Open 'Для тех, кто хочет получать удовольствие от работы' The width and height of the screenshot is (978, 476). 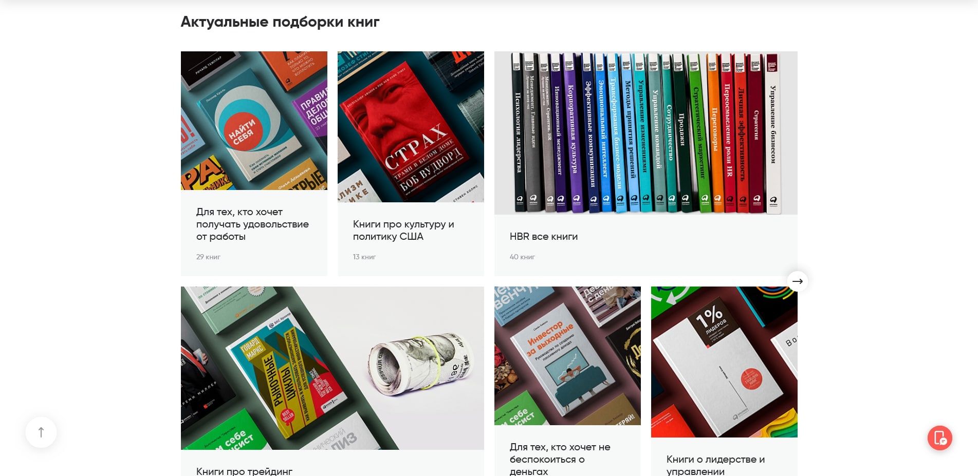pyautogui.click(x=252, y=224)
